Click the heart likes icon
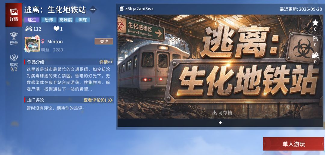 click(x=56, y=29)
